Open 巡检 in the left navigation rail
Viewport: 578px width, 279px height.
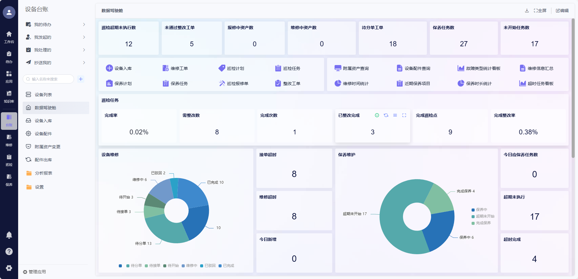(x=9, y=160)
